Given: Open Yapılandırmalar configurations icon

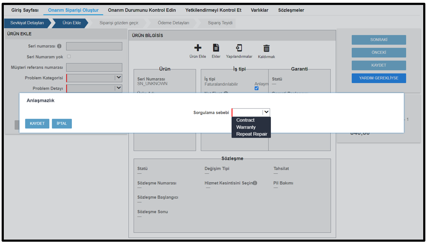Looking at the screenshot, I should (x=239, y=48).
